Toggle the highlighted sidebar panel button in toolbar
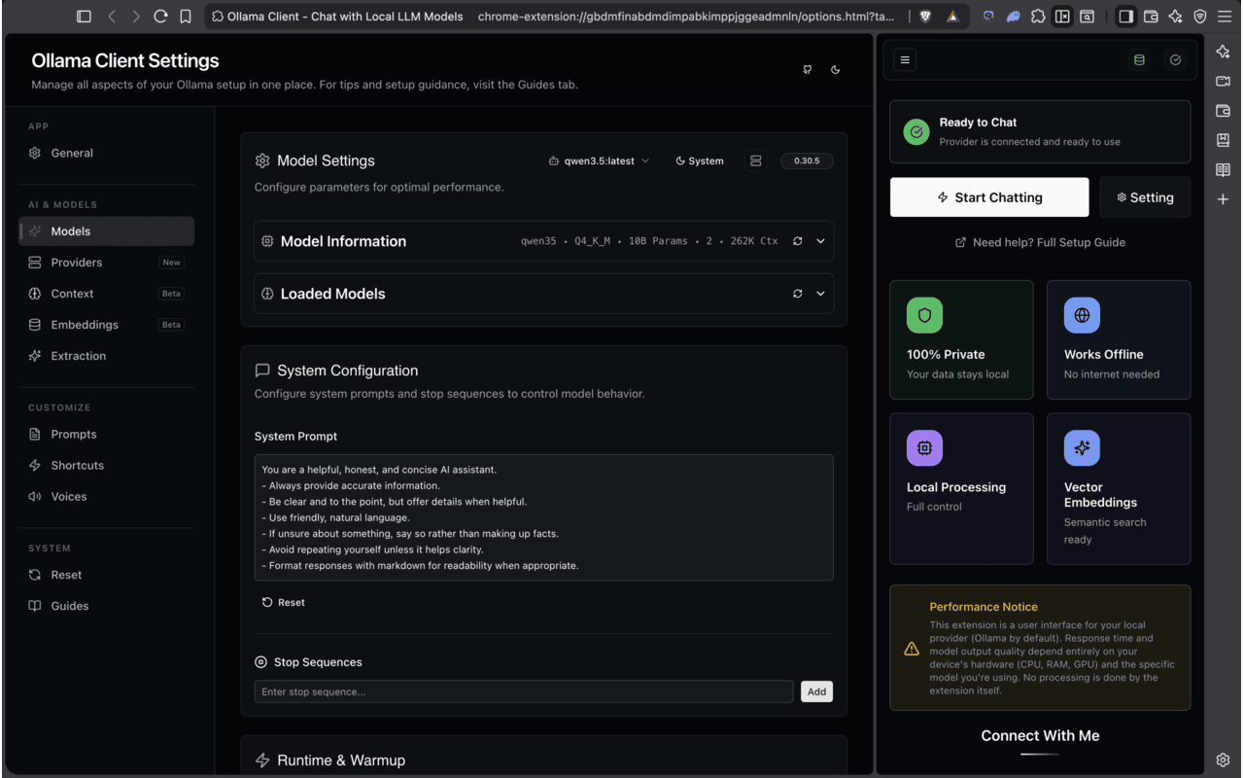Image resolution: width=1244 pixels, height=778 pixels. (1125, 17)
